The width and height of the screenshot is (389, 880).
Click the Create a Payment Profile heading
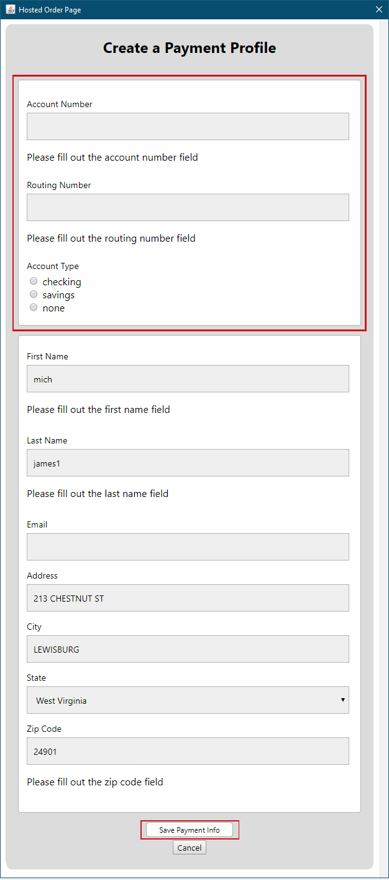190,48
